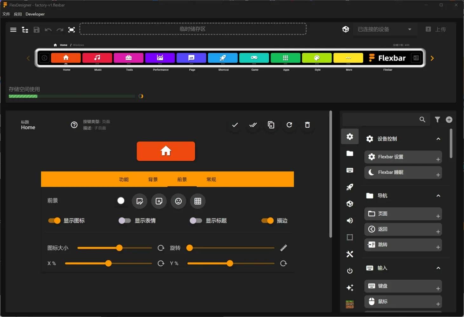Viewport: 464px width, 317px height.
Task: Collapse the 导航 section
Action: pyautogui.click(x=438, y=196)
